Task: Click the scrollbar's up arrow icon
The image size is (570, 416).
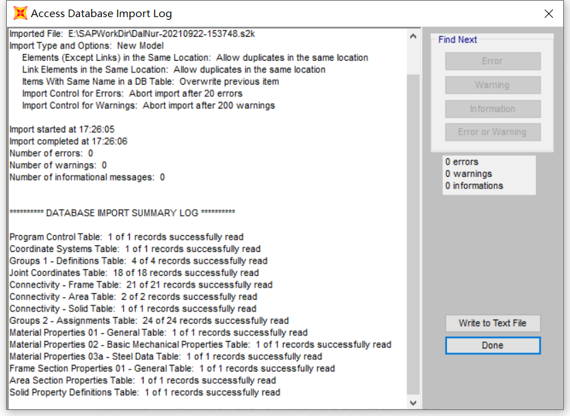Action: [413, 36]
